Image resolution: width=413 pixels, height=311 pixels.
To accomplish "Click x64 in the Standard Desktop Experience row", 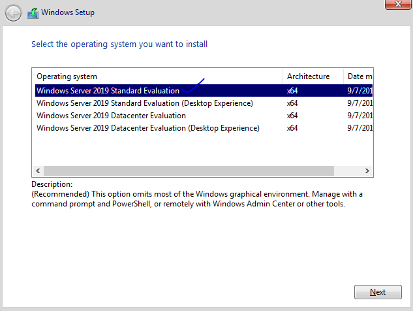I will click(292, 103).
